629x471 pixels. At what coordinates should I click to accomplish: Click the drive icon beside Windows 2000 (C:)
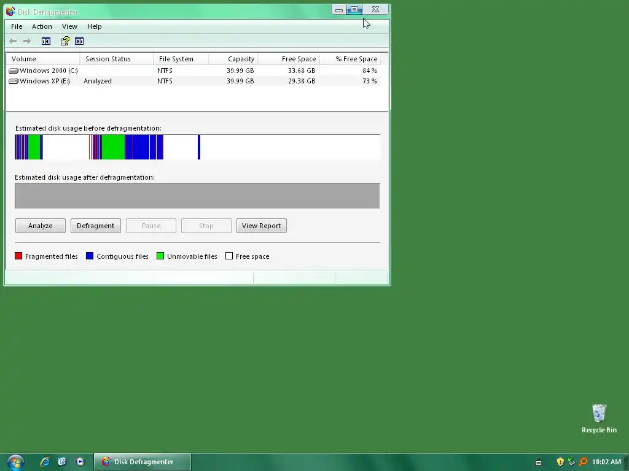click(14, 71)
